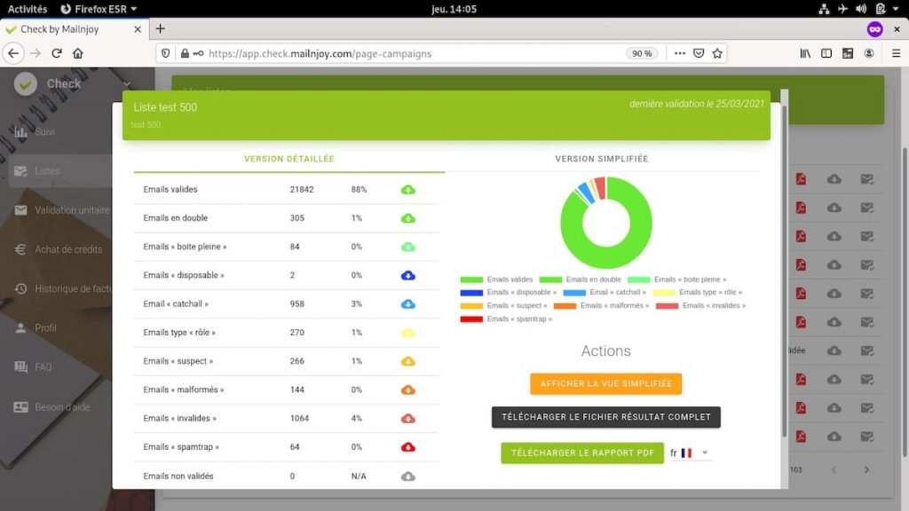Click download icon for Email « catchall »

[x=408, y=304]
